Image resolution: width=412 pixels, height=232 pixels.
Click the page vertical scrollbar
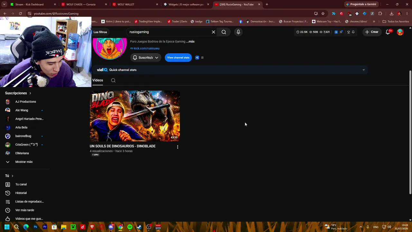click(x=410, y=132)
